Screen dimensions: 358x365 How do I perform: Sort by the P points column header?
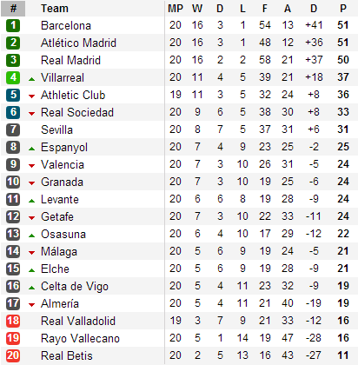tap(343, 9)
